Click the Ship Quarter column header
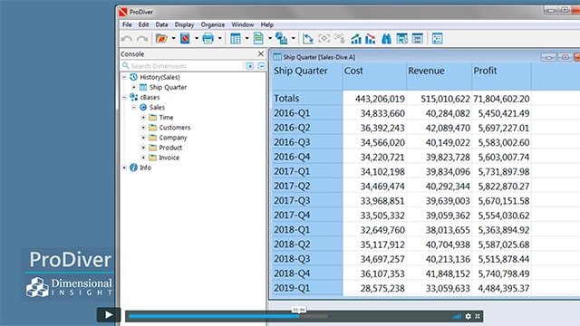 pyautogui.click(x=307, y=76)
